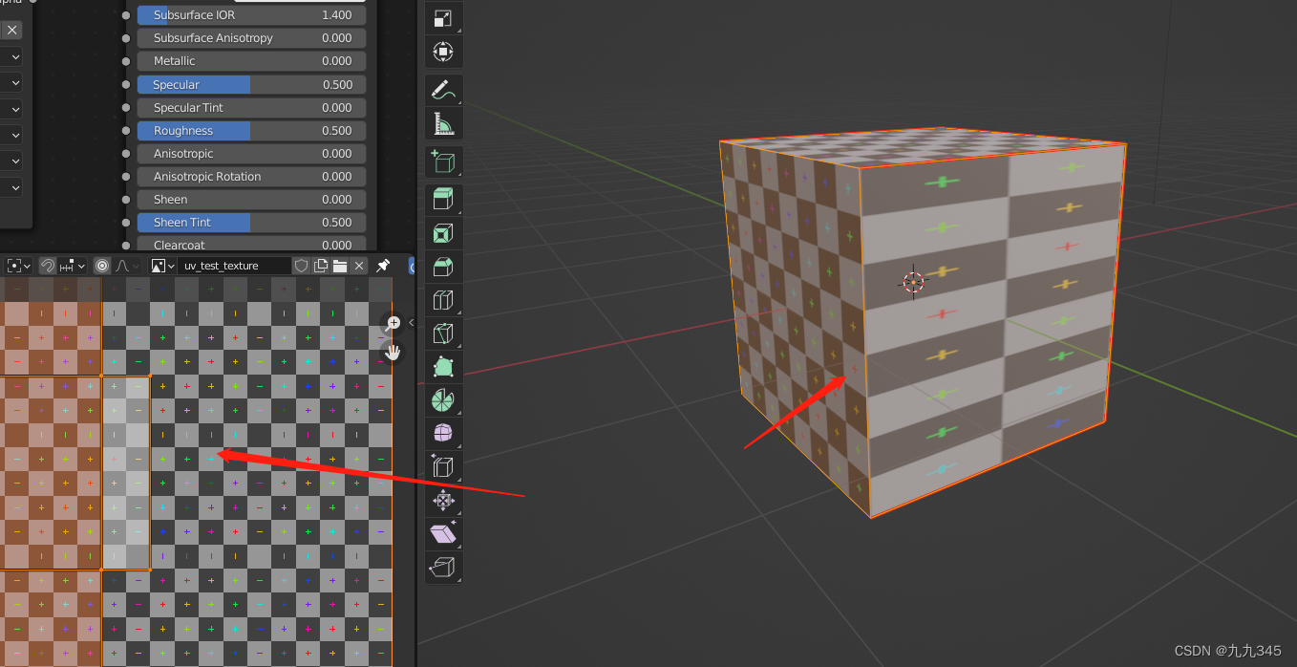Toggle fake user shield for uv_test_texture
Screen dimensions: 1297x667
[x=302, y=266]
